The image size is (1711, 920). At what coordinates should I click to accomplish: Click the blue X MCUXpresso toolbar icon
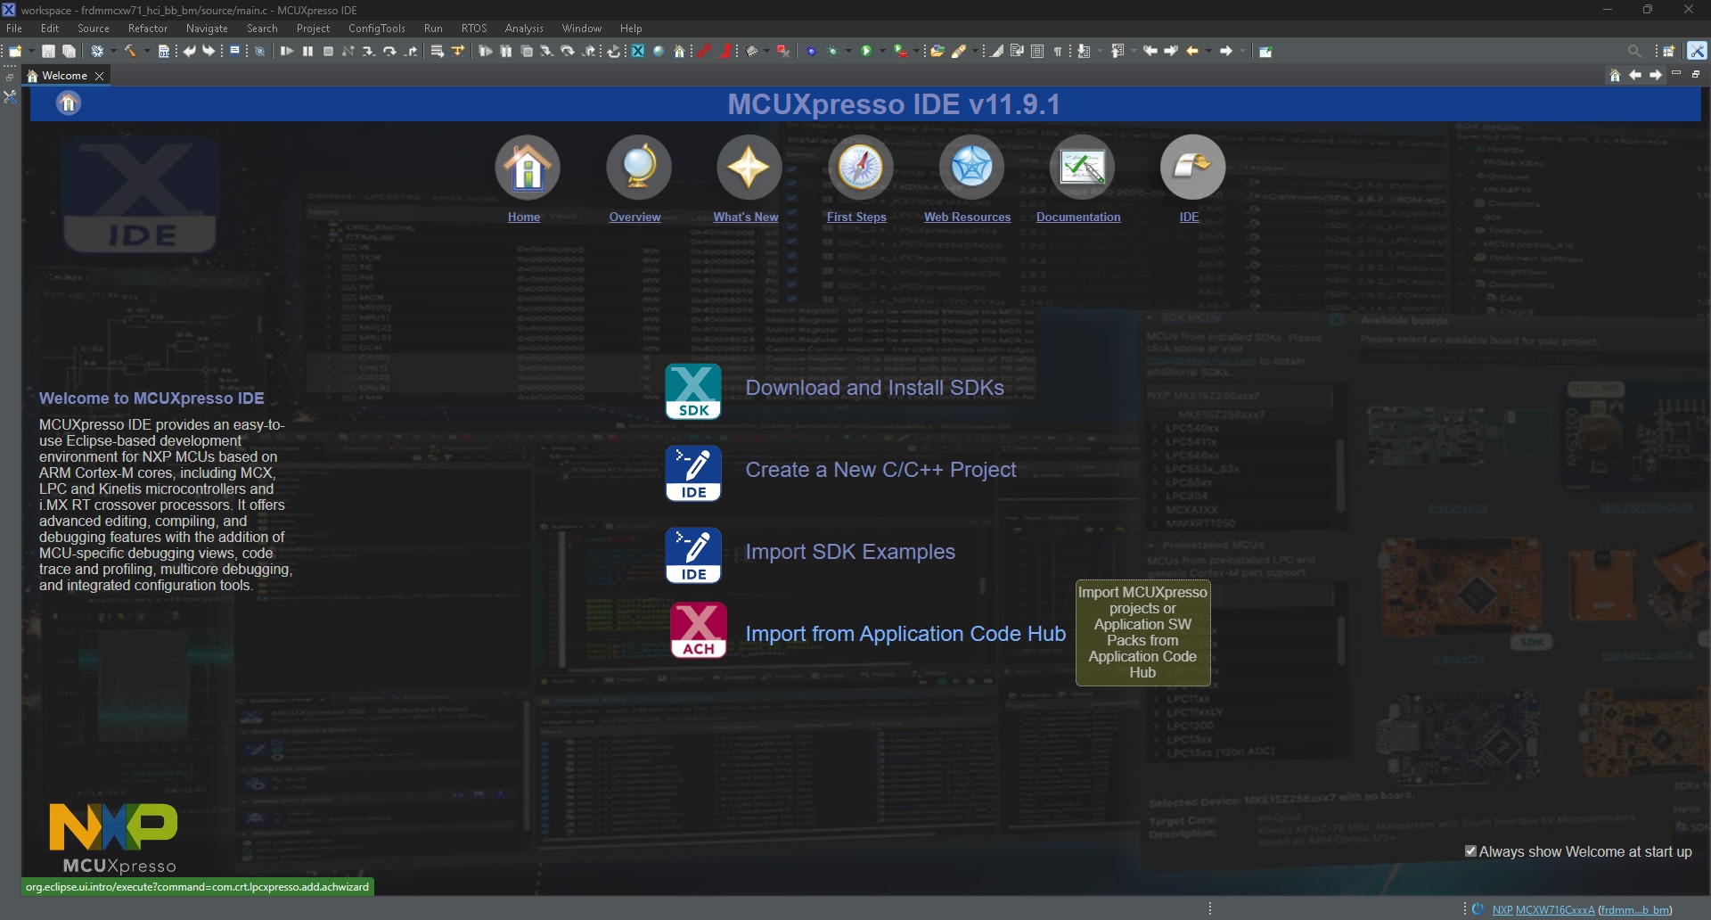click(x=637, y=51)
